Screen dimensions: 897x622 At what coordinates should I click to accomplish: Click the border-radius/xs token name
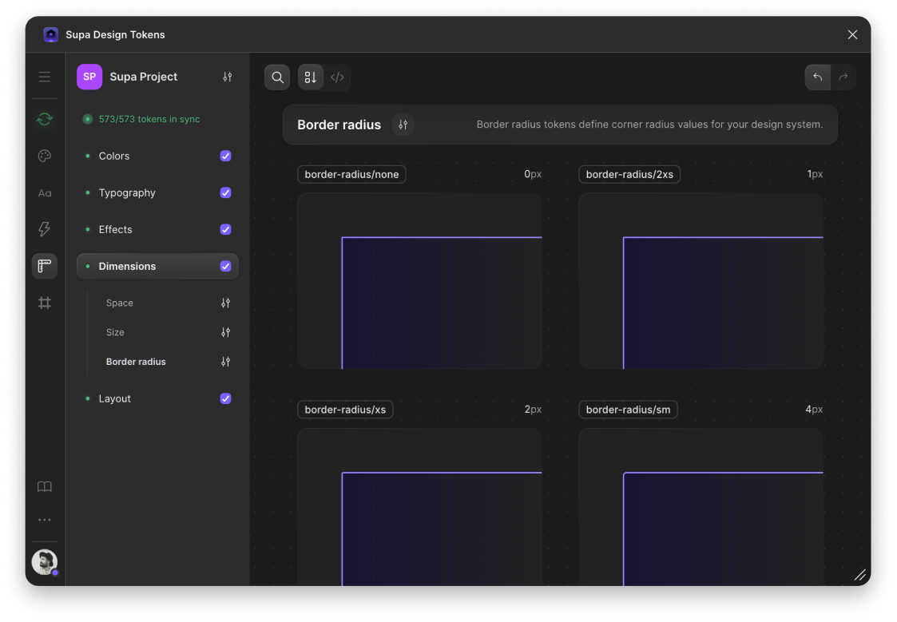point(345,410)
